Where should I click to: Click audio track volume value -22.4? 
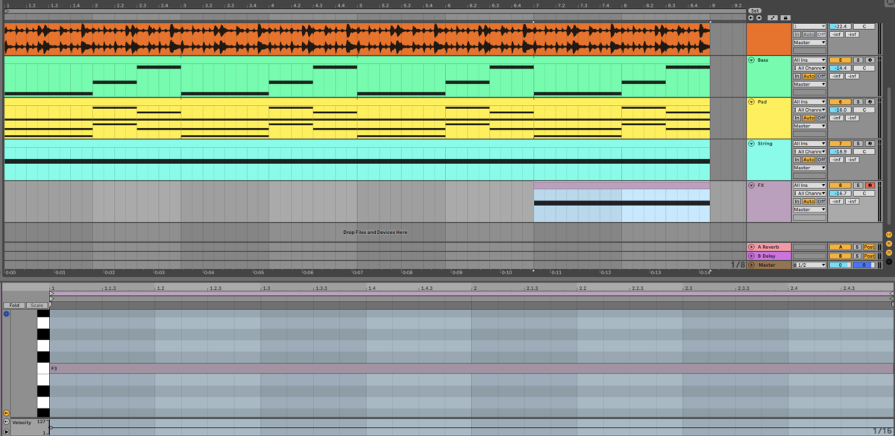(x=841, y=26)
